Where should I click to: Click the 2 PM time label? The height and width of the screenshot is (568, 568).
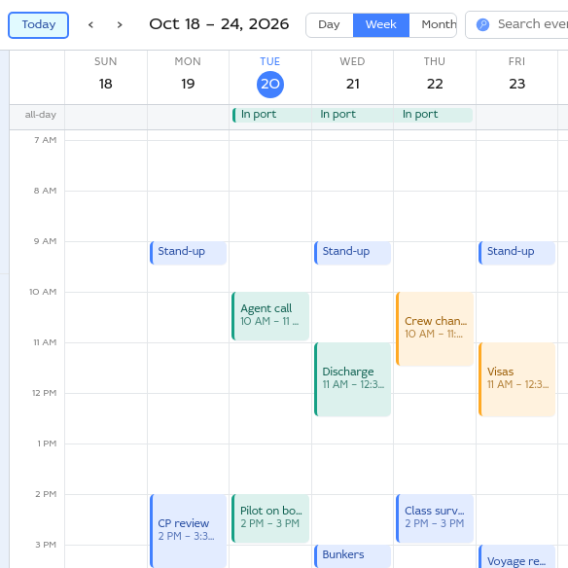pos(46,494)
